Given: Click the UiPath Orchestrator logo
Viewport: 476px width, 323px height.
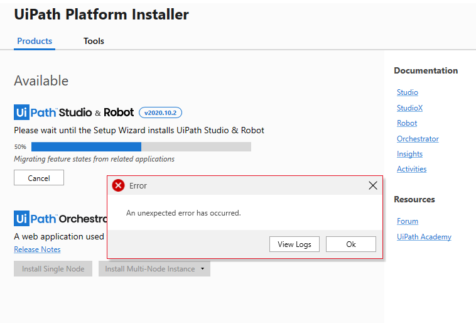Looking at the screenshot, I should (60, 219).
